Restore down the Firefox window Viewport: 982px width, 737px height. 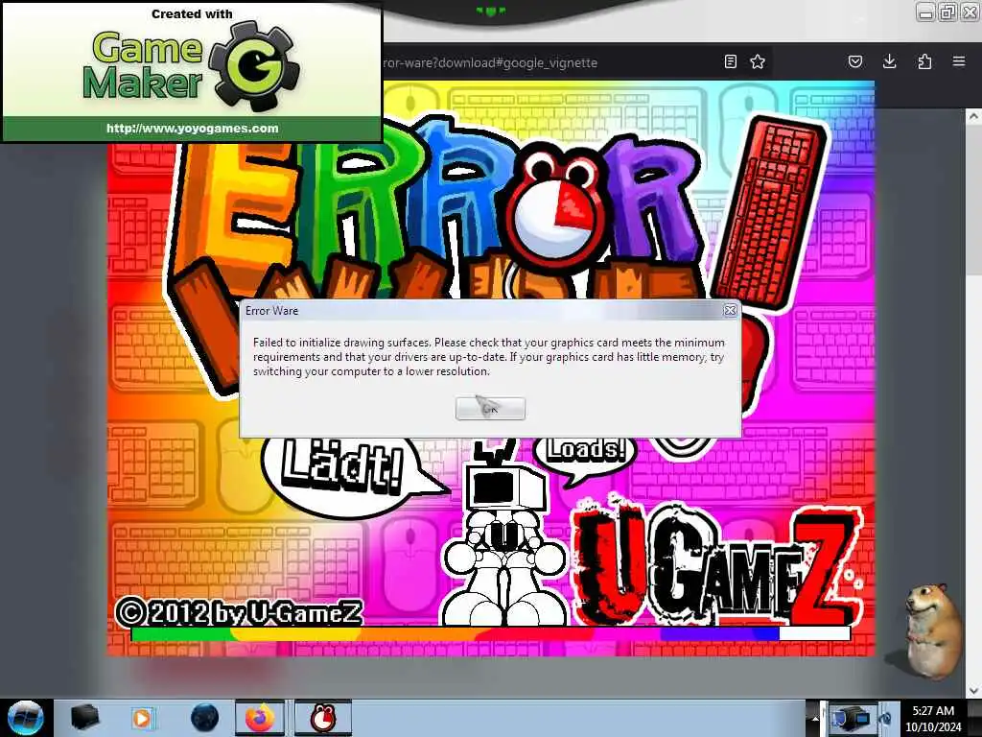[x=947, y=12]
